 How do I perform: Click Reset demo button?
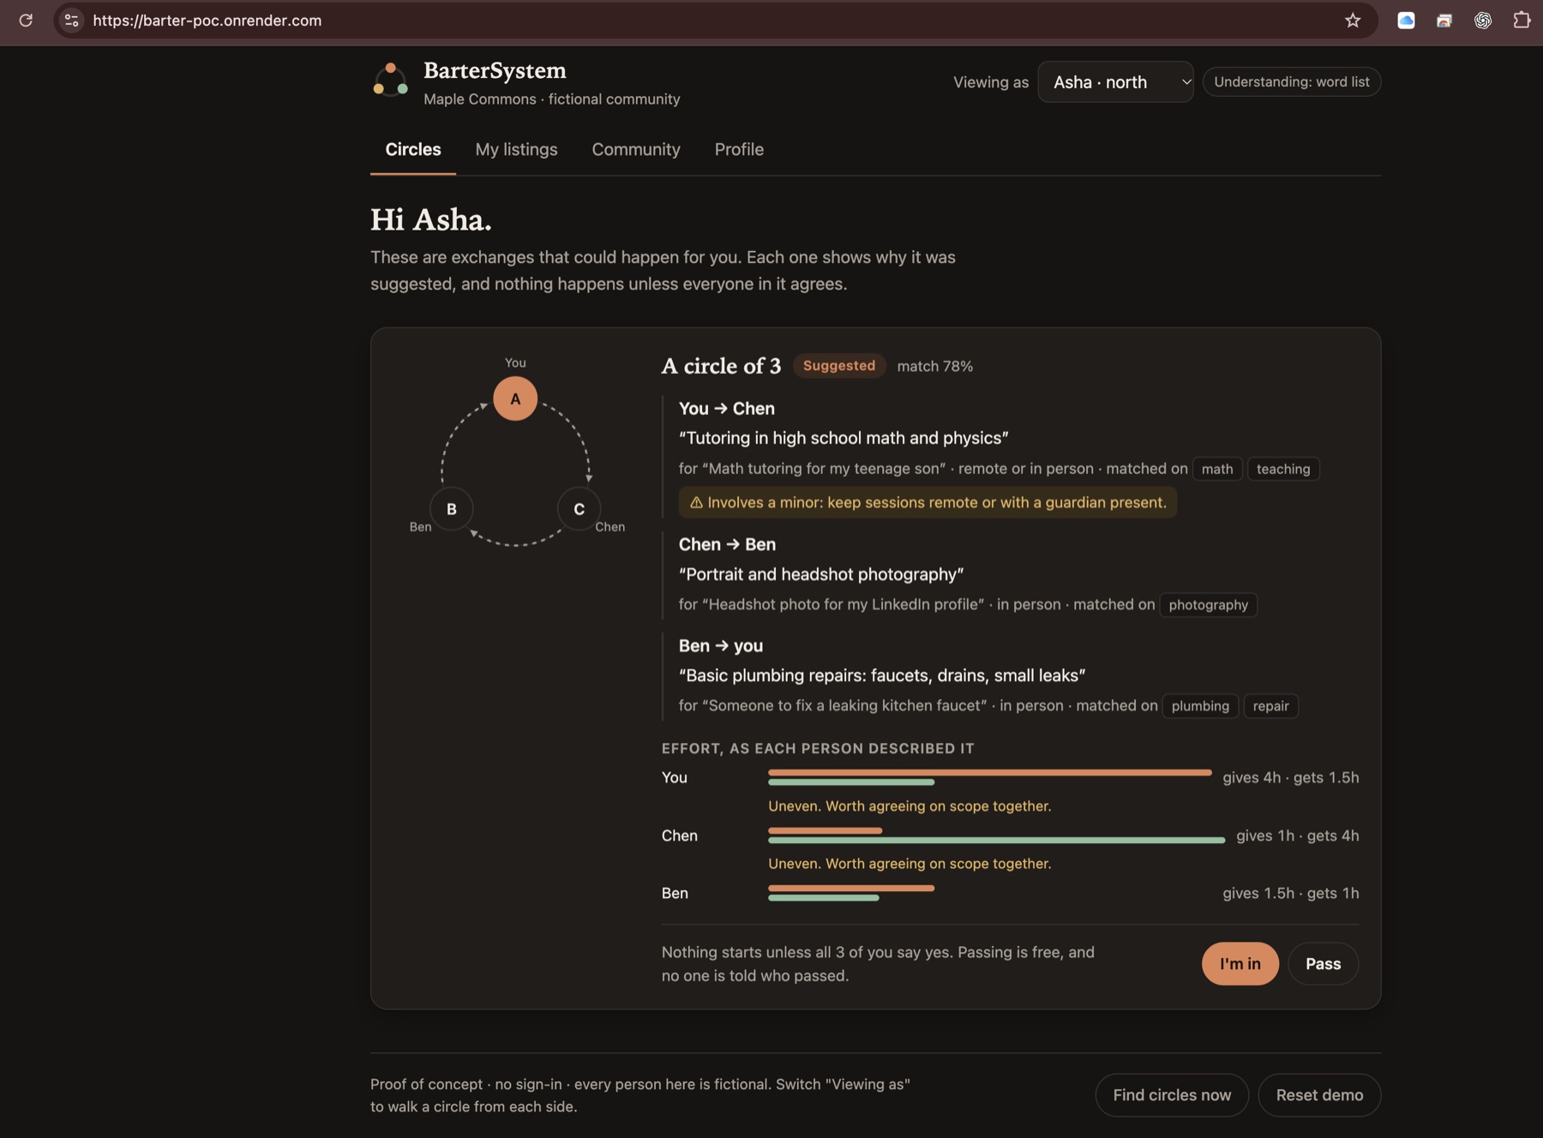coord(1319,1095)
